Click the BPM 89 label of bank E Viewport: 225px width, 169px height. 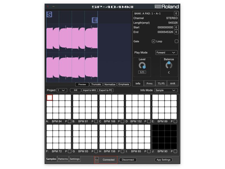pyautogui.click(x=163, y=121)
